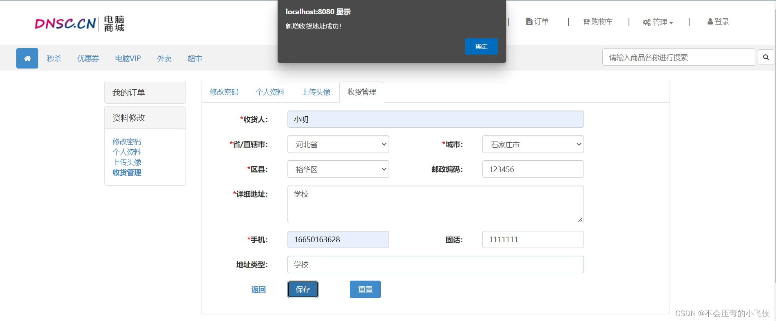
Task: Click into the 详细地址 text area
Action: (x=436, y=204)
